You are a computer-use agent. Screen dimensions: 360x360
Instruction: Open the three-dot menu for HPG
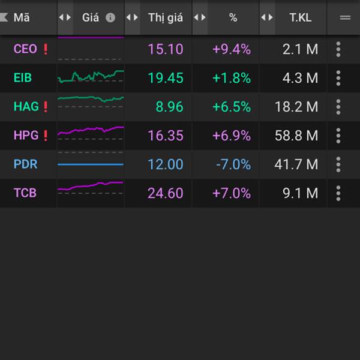(x=338, y=136)
